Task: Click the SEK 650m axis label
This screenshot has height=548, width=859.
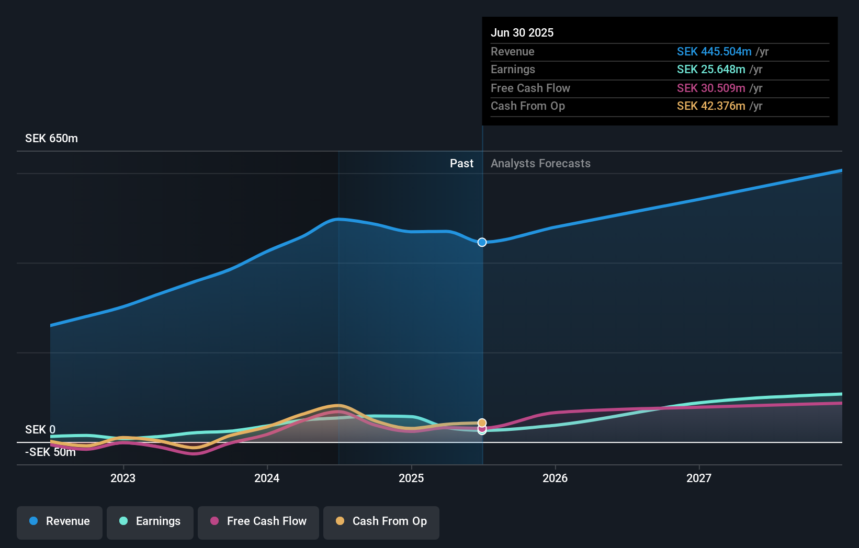Action: tap(51, 139)
